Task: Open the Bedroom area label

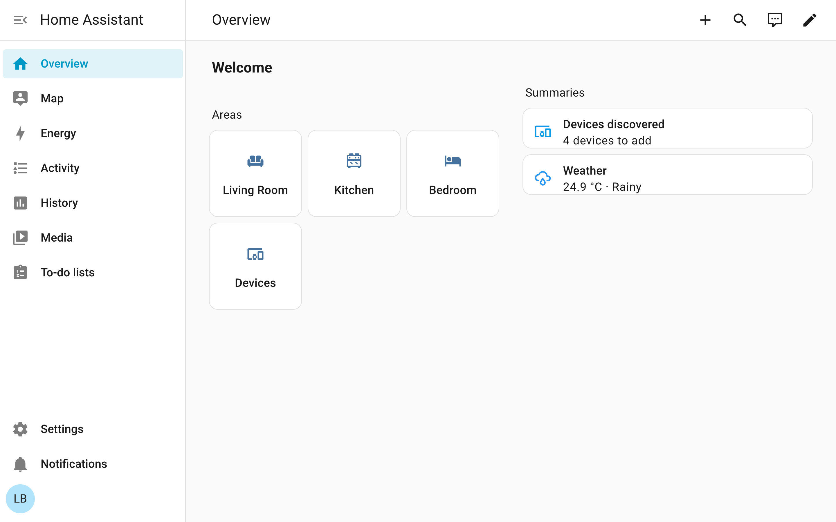Action: click(453, 190)
